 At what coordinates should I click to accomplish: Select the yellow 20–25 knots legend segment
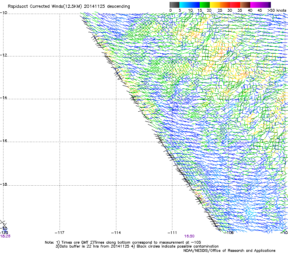215,5
